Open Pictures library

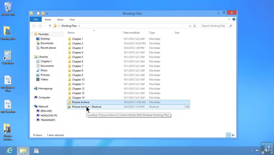[45, 75]
